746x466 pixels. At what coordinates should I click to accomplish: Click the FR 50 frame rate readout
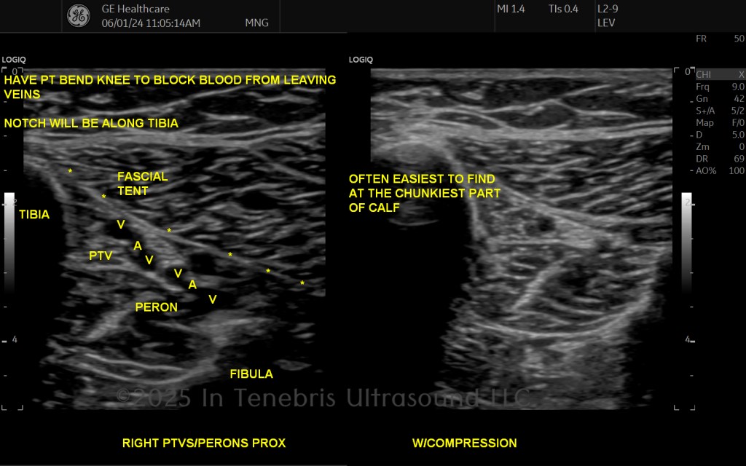tap(721, 39)
